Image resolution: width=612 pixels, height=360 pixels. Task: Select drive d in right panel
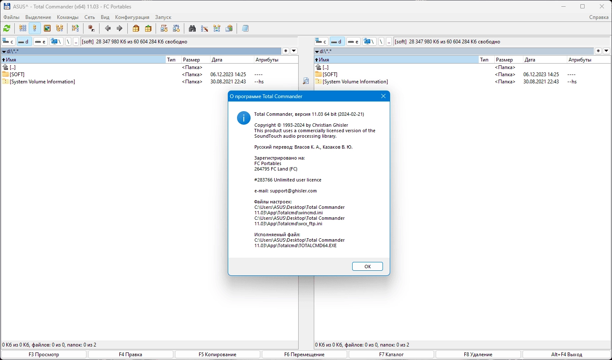click(337, 41)
